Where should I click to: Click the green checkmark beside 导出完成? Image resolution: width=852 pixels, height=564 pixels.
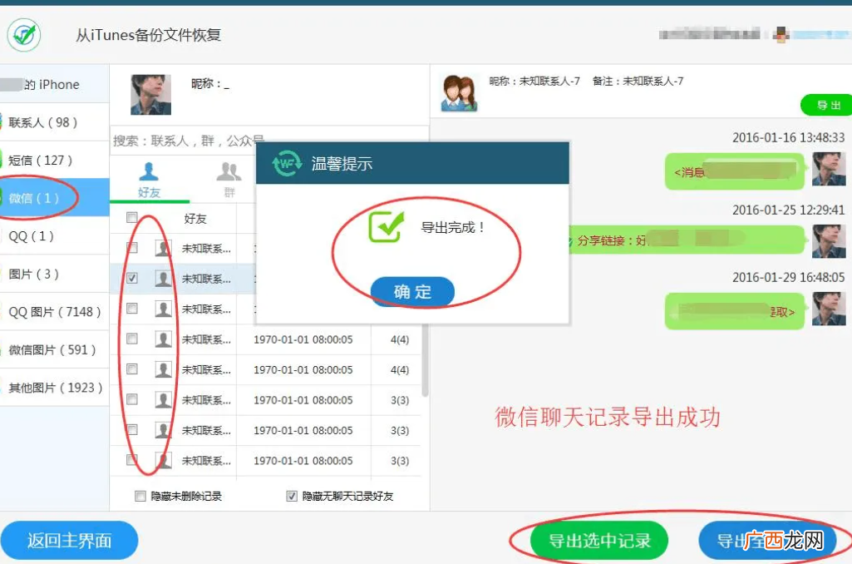387,227
